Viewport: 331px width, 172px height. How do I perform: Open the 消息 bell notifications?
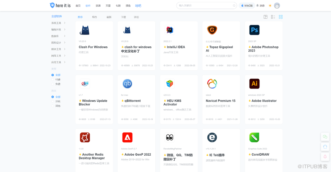coord(260,6)
